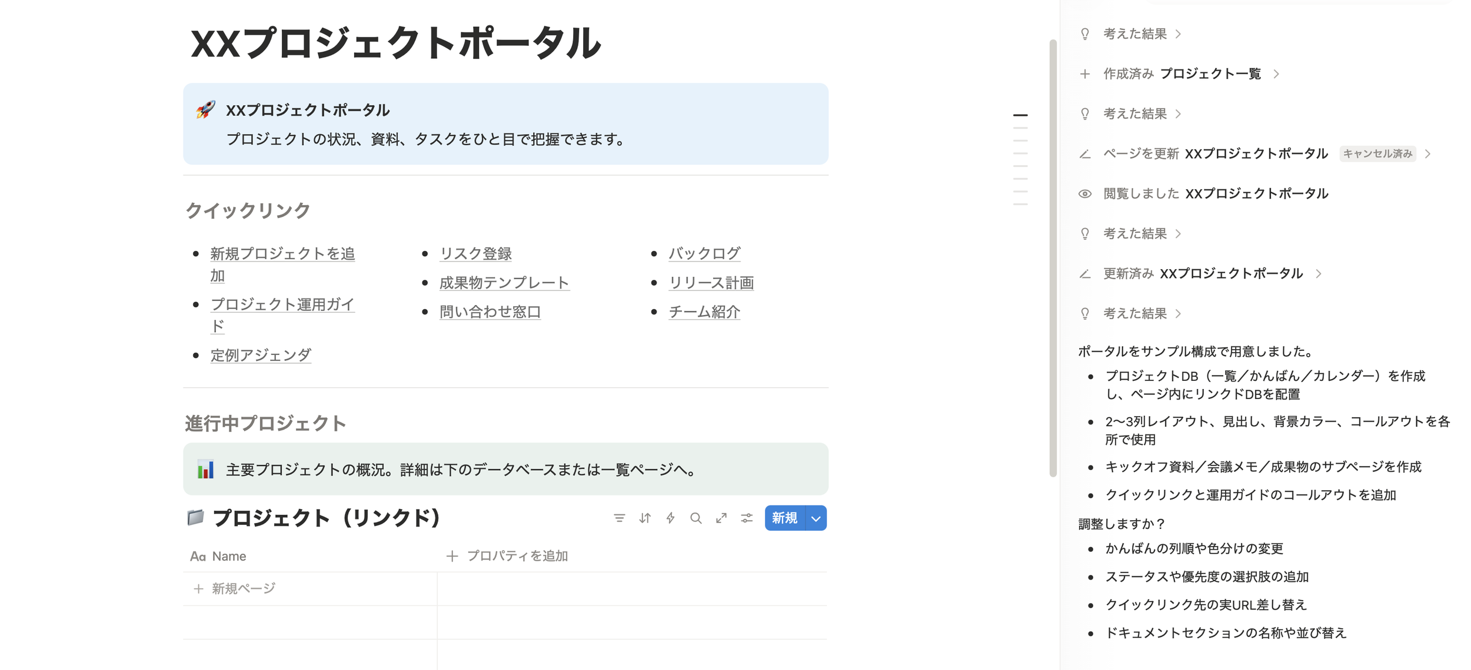
Task: Open database in full page icon
Action: (x=721, y=518)
